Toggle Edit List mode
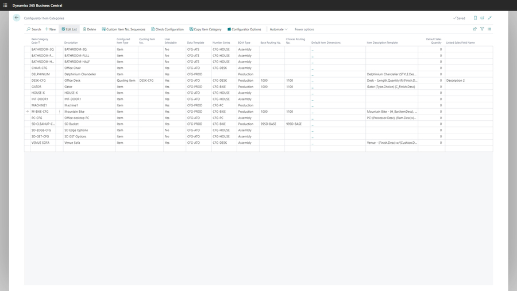The height and width of the screenshot is (291, 517). tap(69, 29)
